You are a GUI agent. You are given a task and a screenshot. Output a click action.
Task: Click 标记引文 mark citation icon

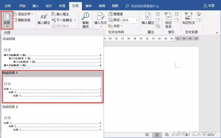188,16
